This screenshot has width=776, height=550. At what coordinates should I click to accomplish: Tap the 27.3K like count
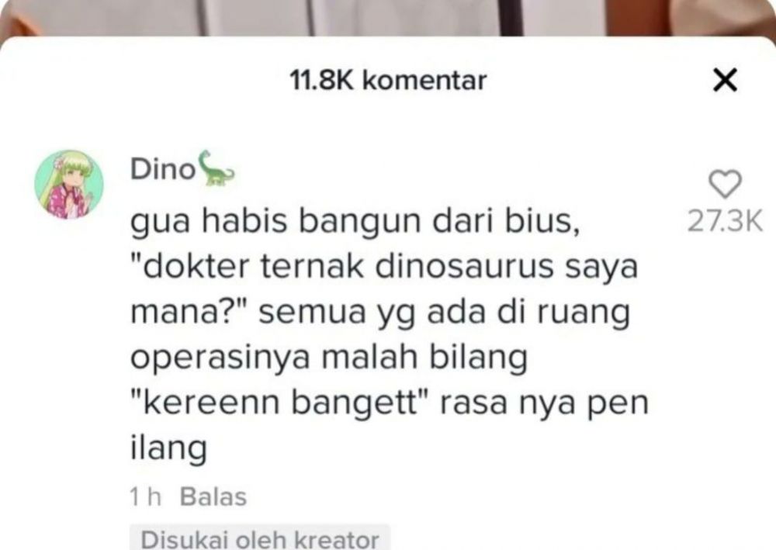[x=725, y=220]
